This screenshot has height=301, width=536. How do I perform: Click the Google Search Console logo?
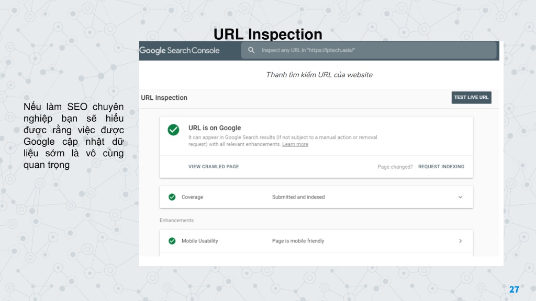pos(180,51)
